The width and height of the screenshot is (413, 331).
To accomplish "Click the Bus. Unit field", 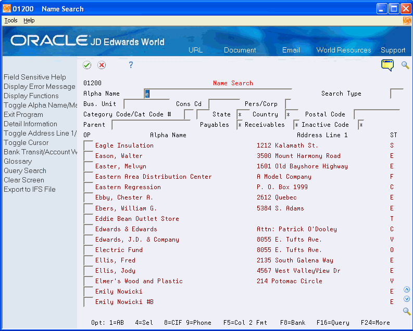I will click(146, 104).
